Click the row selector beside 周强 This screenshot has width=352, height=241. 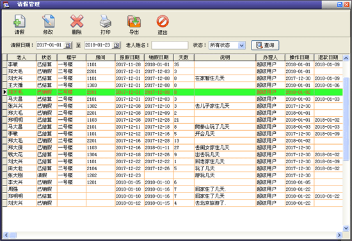[4, 189]
